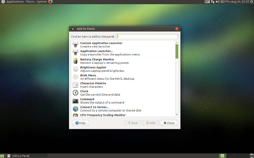
Task: Open the Applications menu
Action: click(x=15, y=2)
